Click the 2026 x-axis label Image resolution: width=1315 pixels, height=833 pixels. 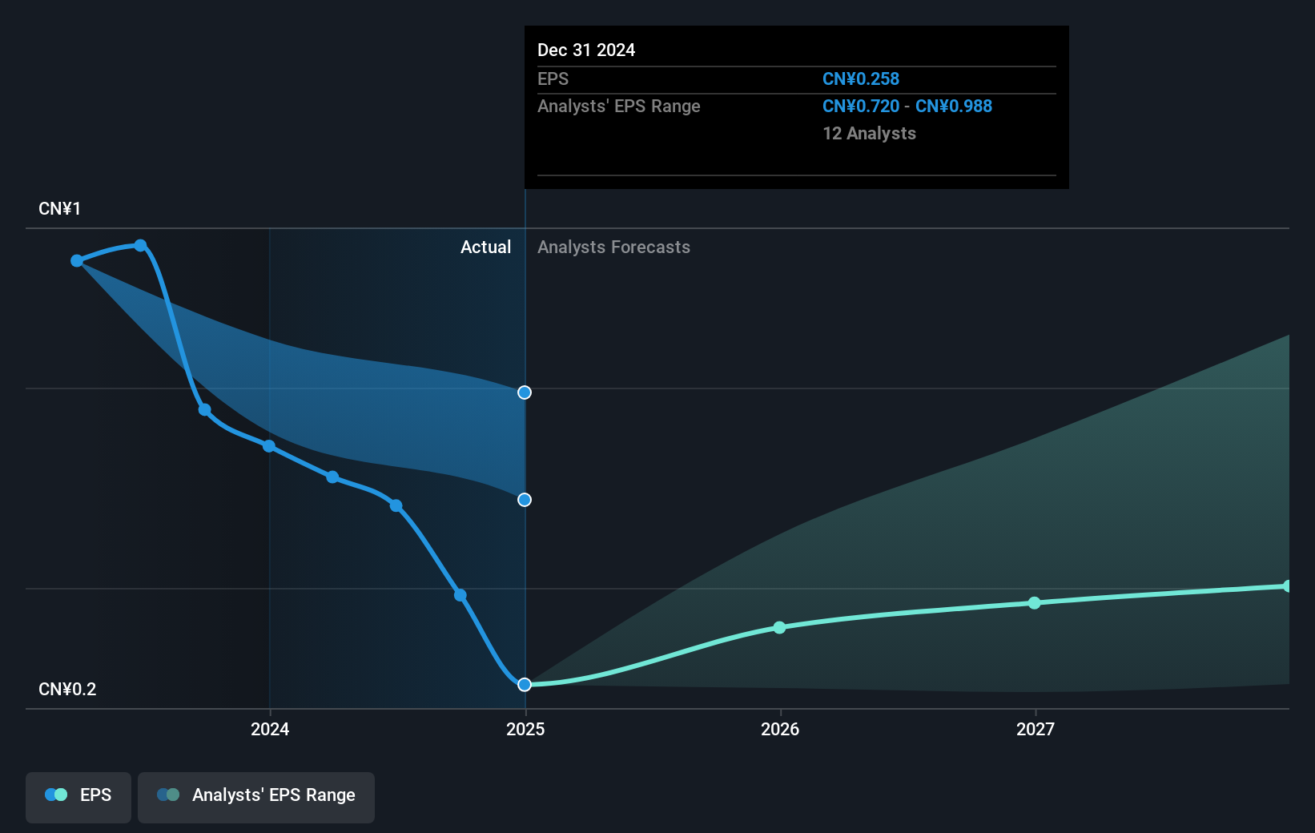tap(780, 729)
